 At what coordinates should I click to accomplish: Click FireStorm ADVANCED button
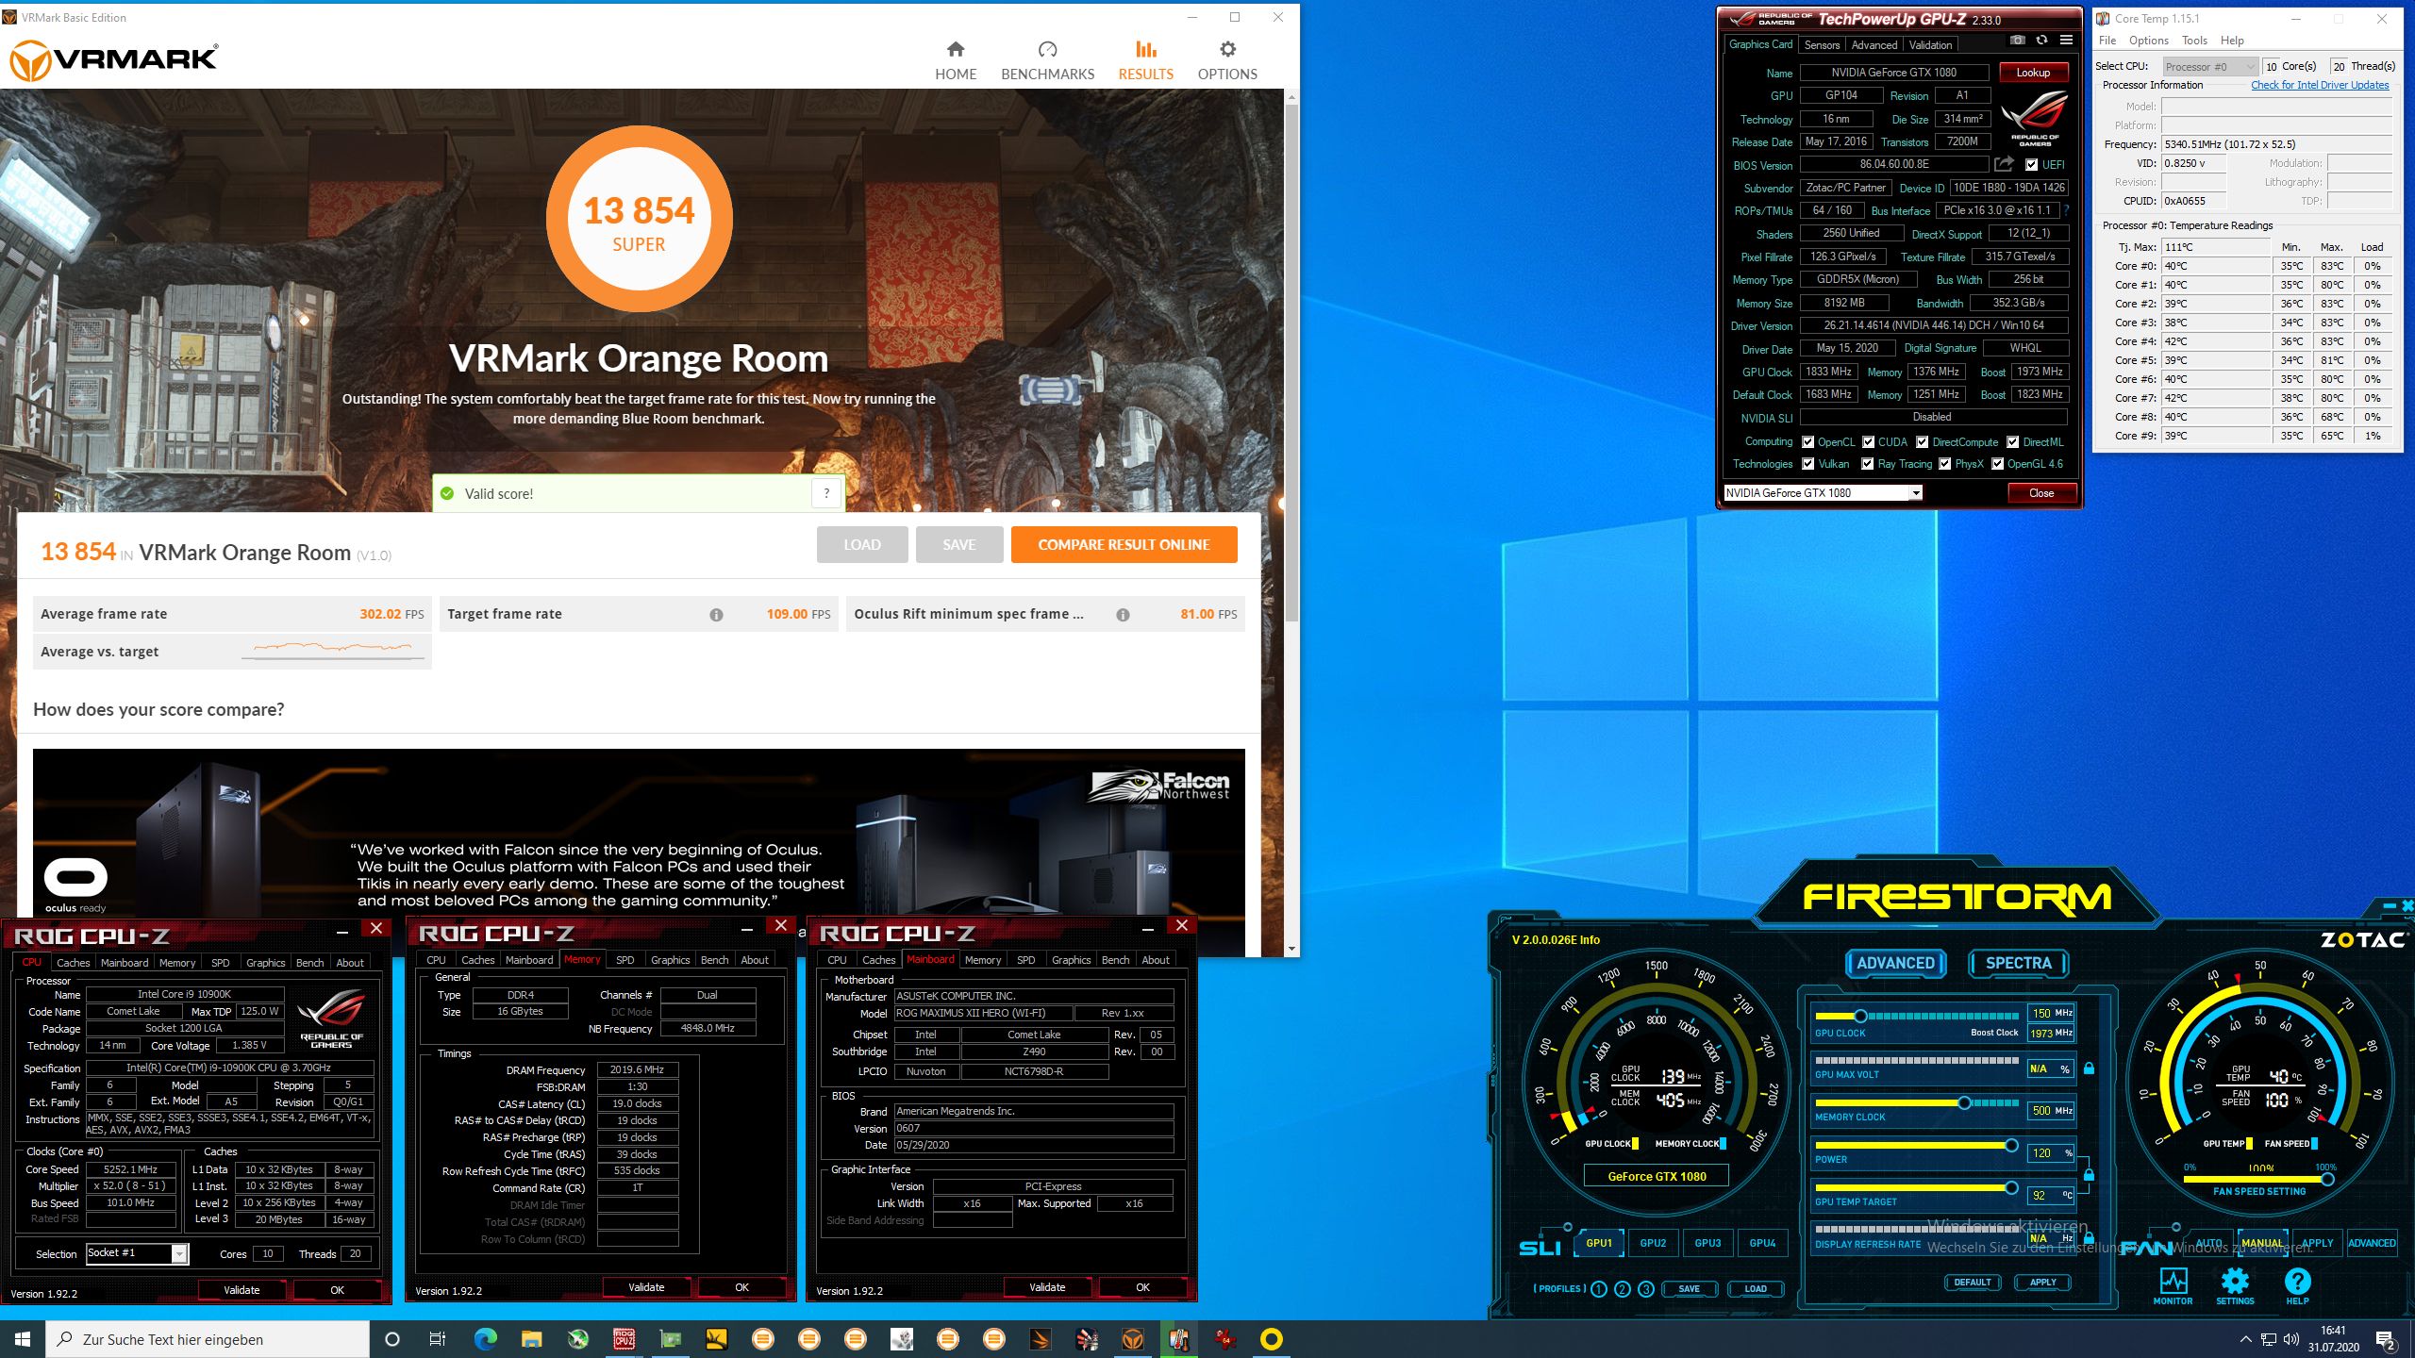pos(1895,963)
